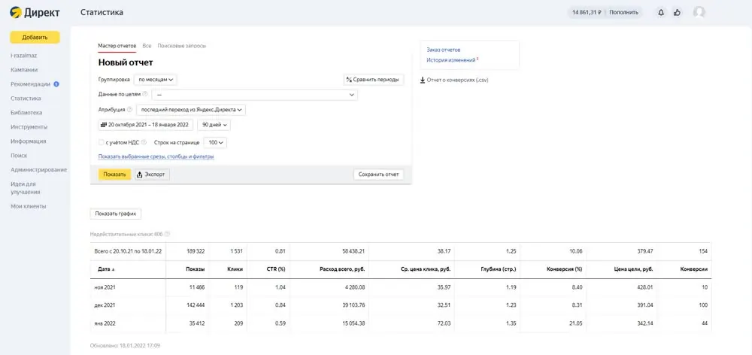Expand the Данные по целям dropdown
Screen dimensions: 752x355
tap(255, 95)
